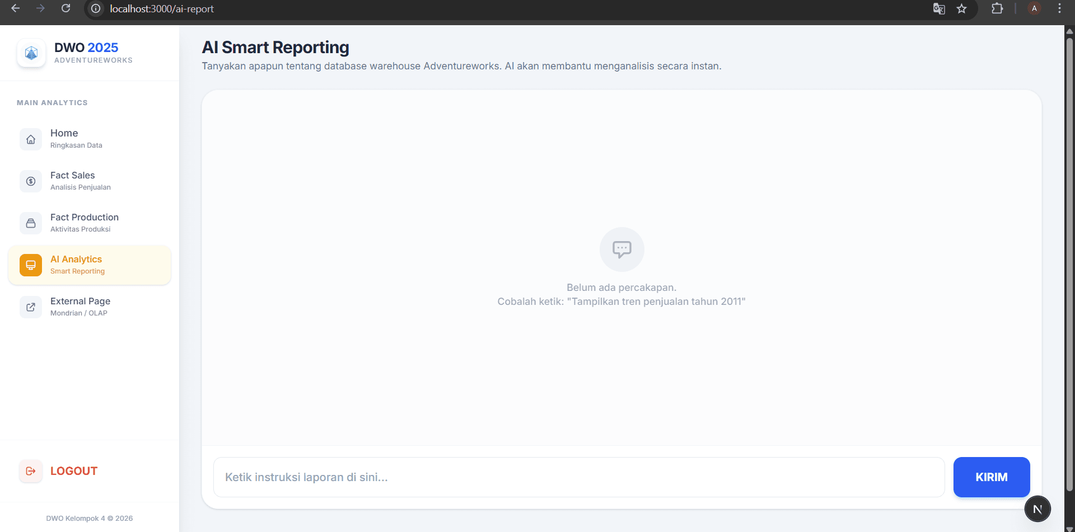Open the Next.js dev tools badge
Screen dimensions: 1075x532
point(1037,509)
